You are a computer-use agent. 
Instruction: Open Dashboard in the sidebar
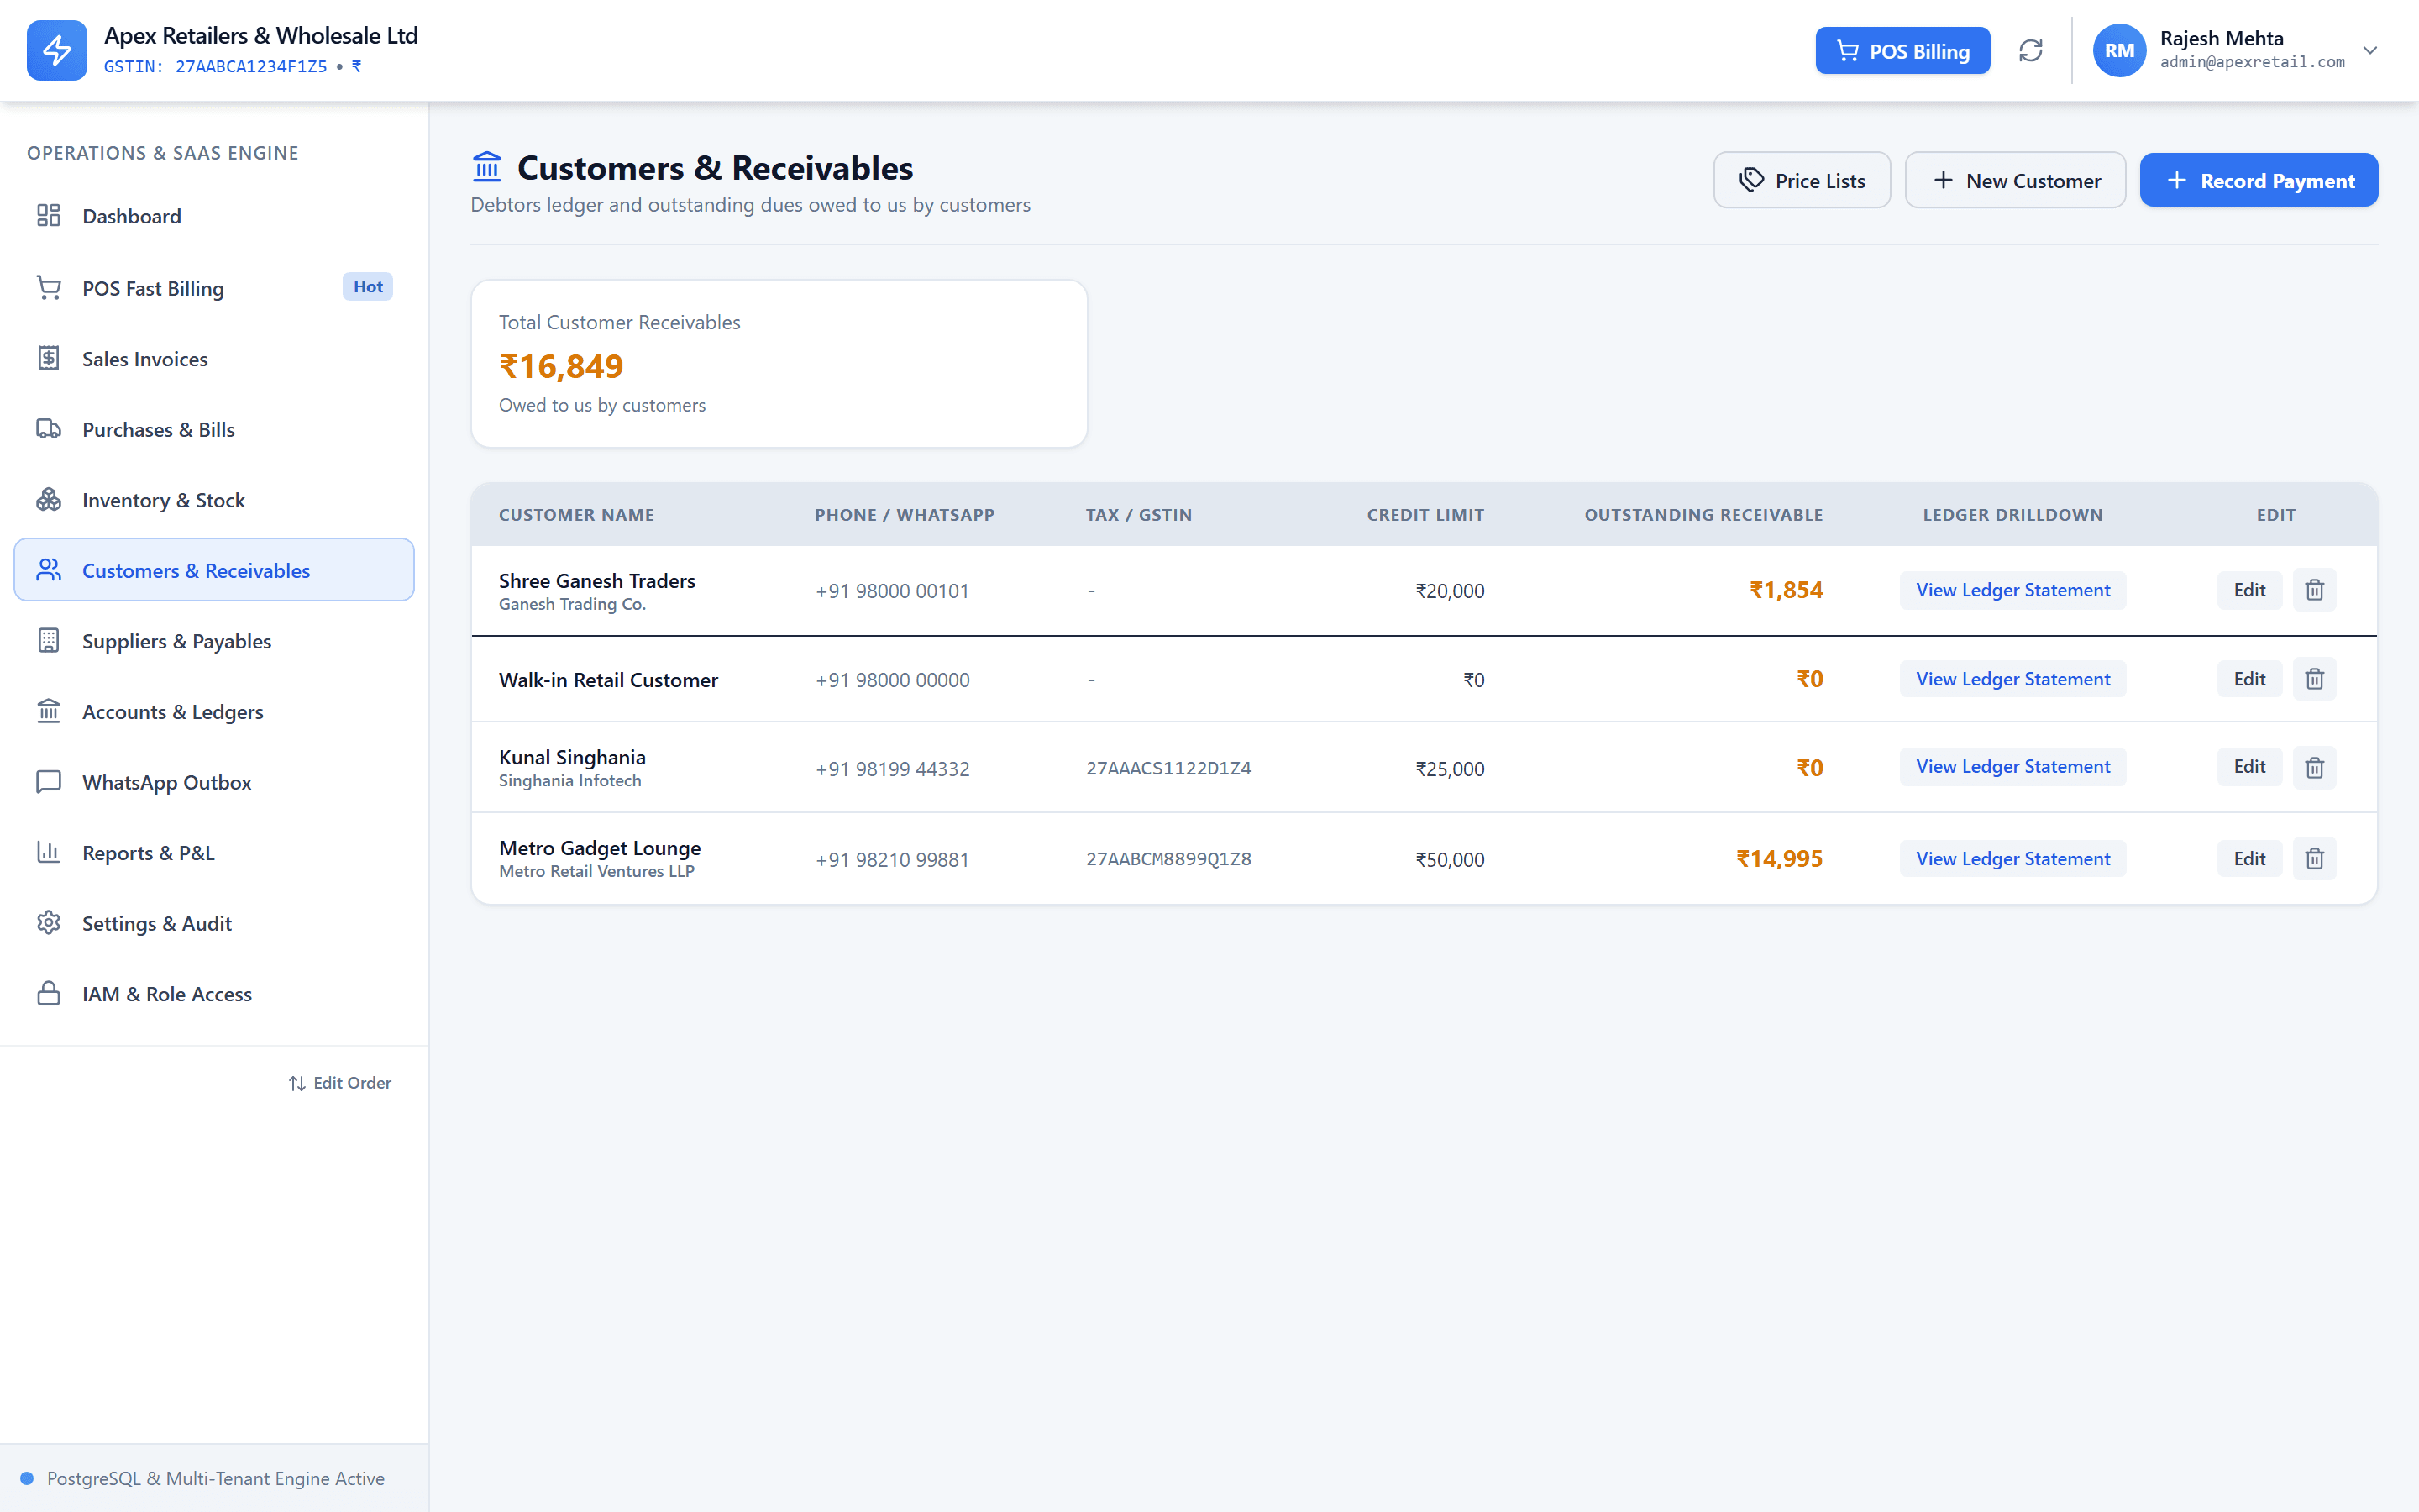214,216
